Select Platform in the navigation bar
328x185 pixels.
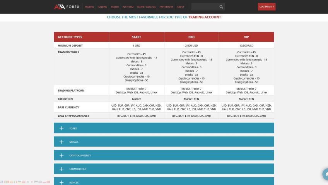pyautogui.click(x=128, y=7)
